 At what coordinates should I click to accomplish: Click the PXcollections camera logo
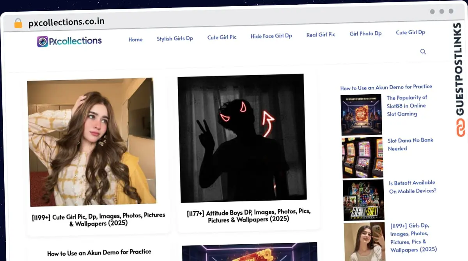pyautogui.click(x=43, y=41)
